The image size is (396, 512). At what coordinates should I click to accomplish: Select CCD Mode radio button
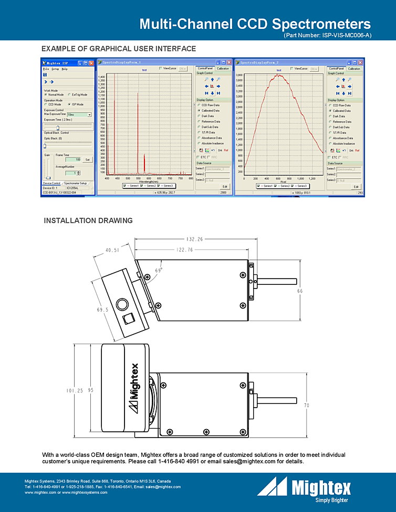[x=46, y=104]
